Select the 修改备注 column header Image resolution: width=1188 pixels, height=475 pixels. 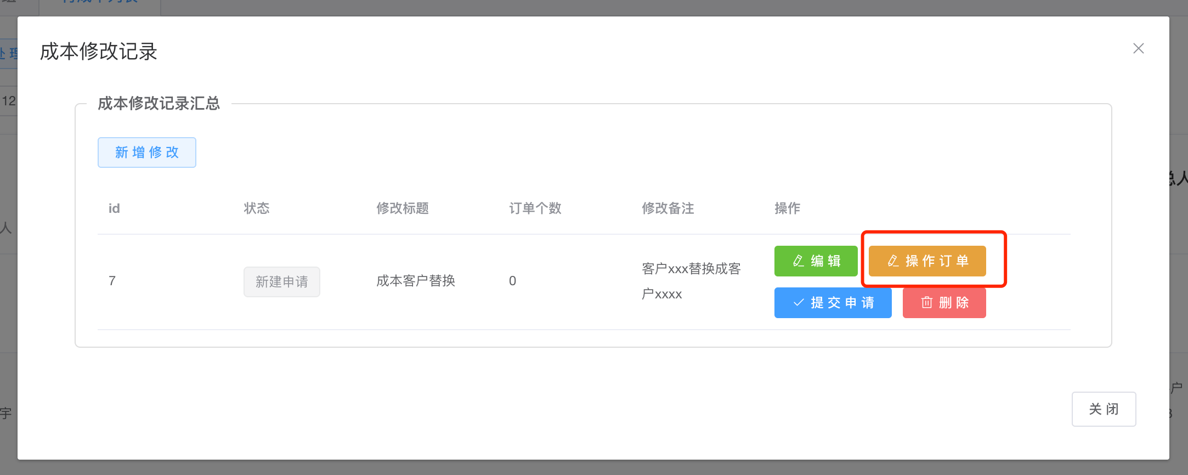pyautogui.click(x=667, y=208)
